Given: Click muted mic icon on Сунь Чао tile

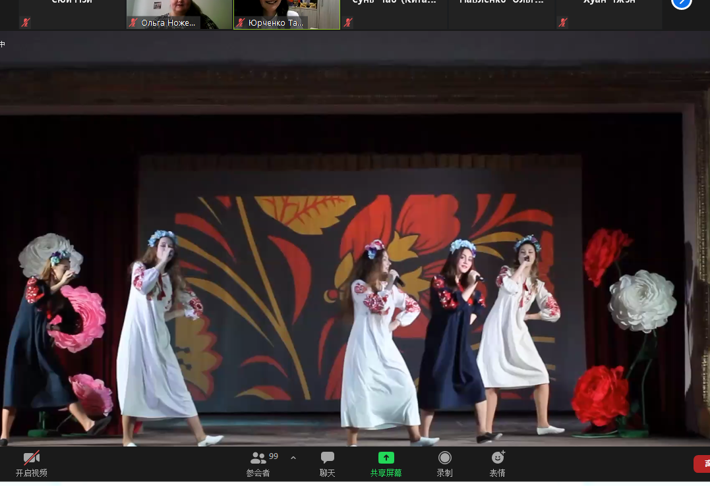Looking at the screenshot, I should click(x=348, y=22).
